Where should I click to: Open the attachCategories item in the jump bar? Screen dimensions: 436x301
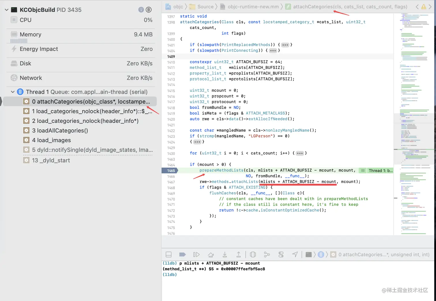(349, 7)
